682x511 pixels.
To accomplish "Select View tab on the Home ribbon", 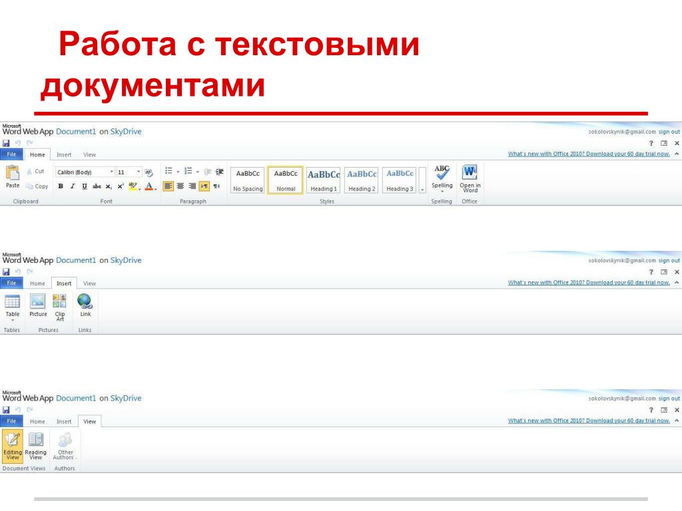I will point(90,154).
